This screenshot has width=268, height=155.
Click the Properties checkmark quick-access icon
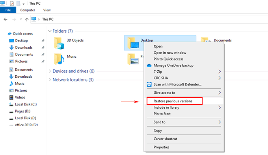(x=12, y=3)
